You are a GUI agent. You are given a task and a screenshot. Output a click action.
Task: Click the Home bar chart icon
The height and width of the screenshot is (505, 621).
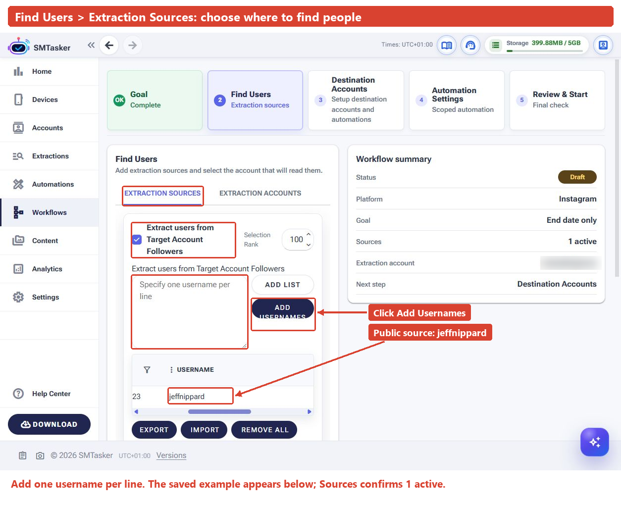pyautogui.click(x=18, y=71)
